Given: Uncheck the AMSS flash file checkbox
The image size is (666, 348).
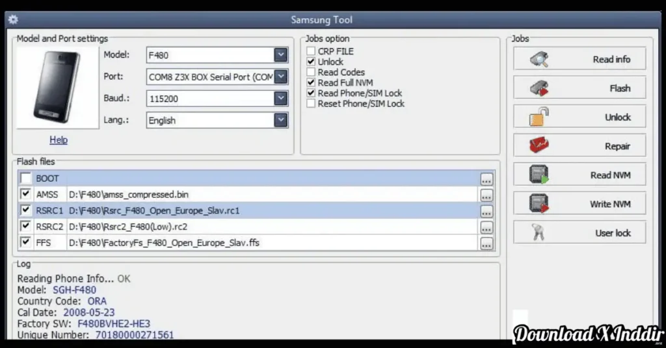Looking at the screenshot, I should [x=26, y=194].
